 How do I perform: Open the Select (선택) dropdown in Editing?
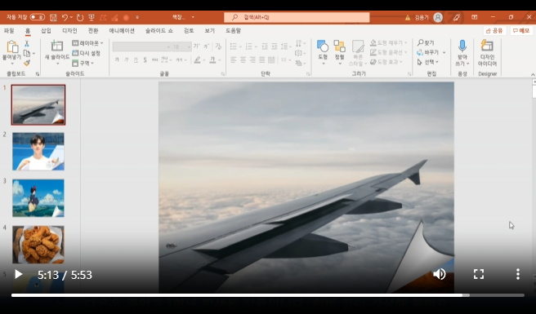click(x=428, y=62)
